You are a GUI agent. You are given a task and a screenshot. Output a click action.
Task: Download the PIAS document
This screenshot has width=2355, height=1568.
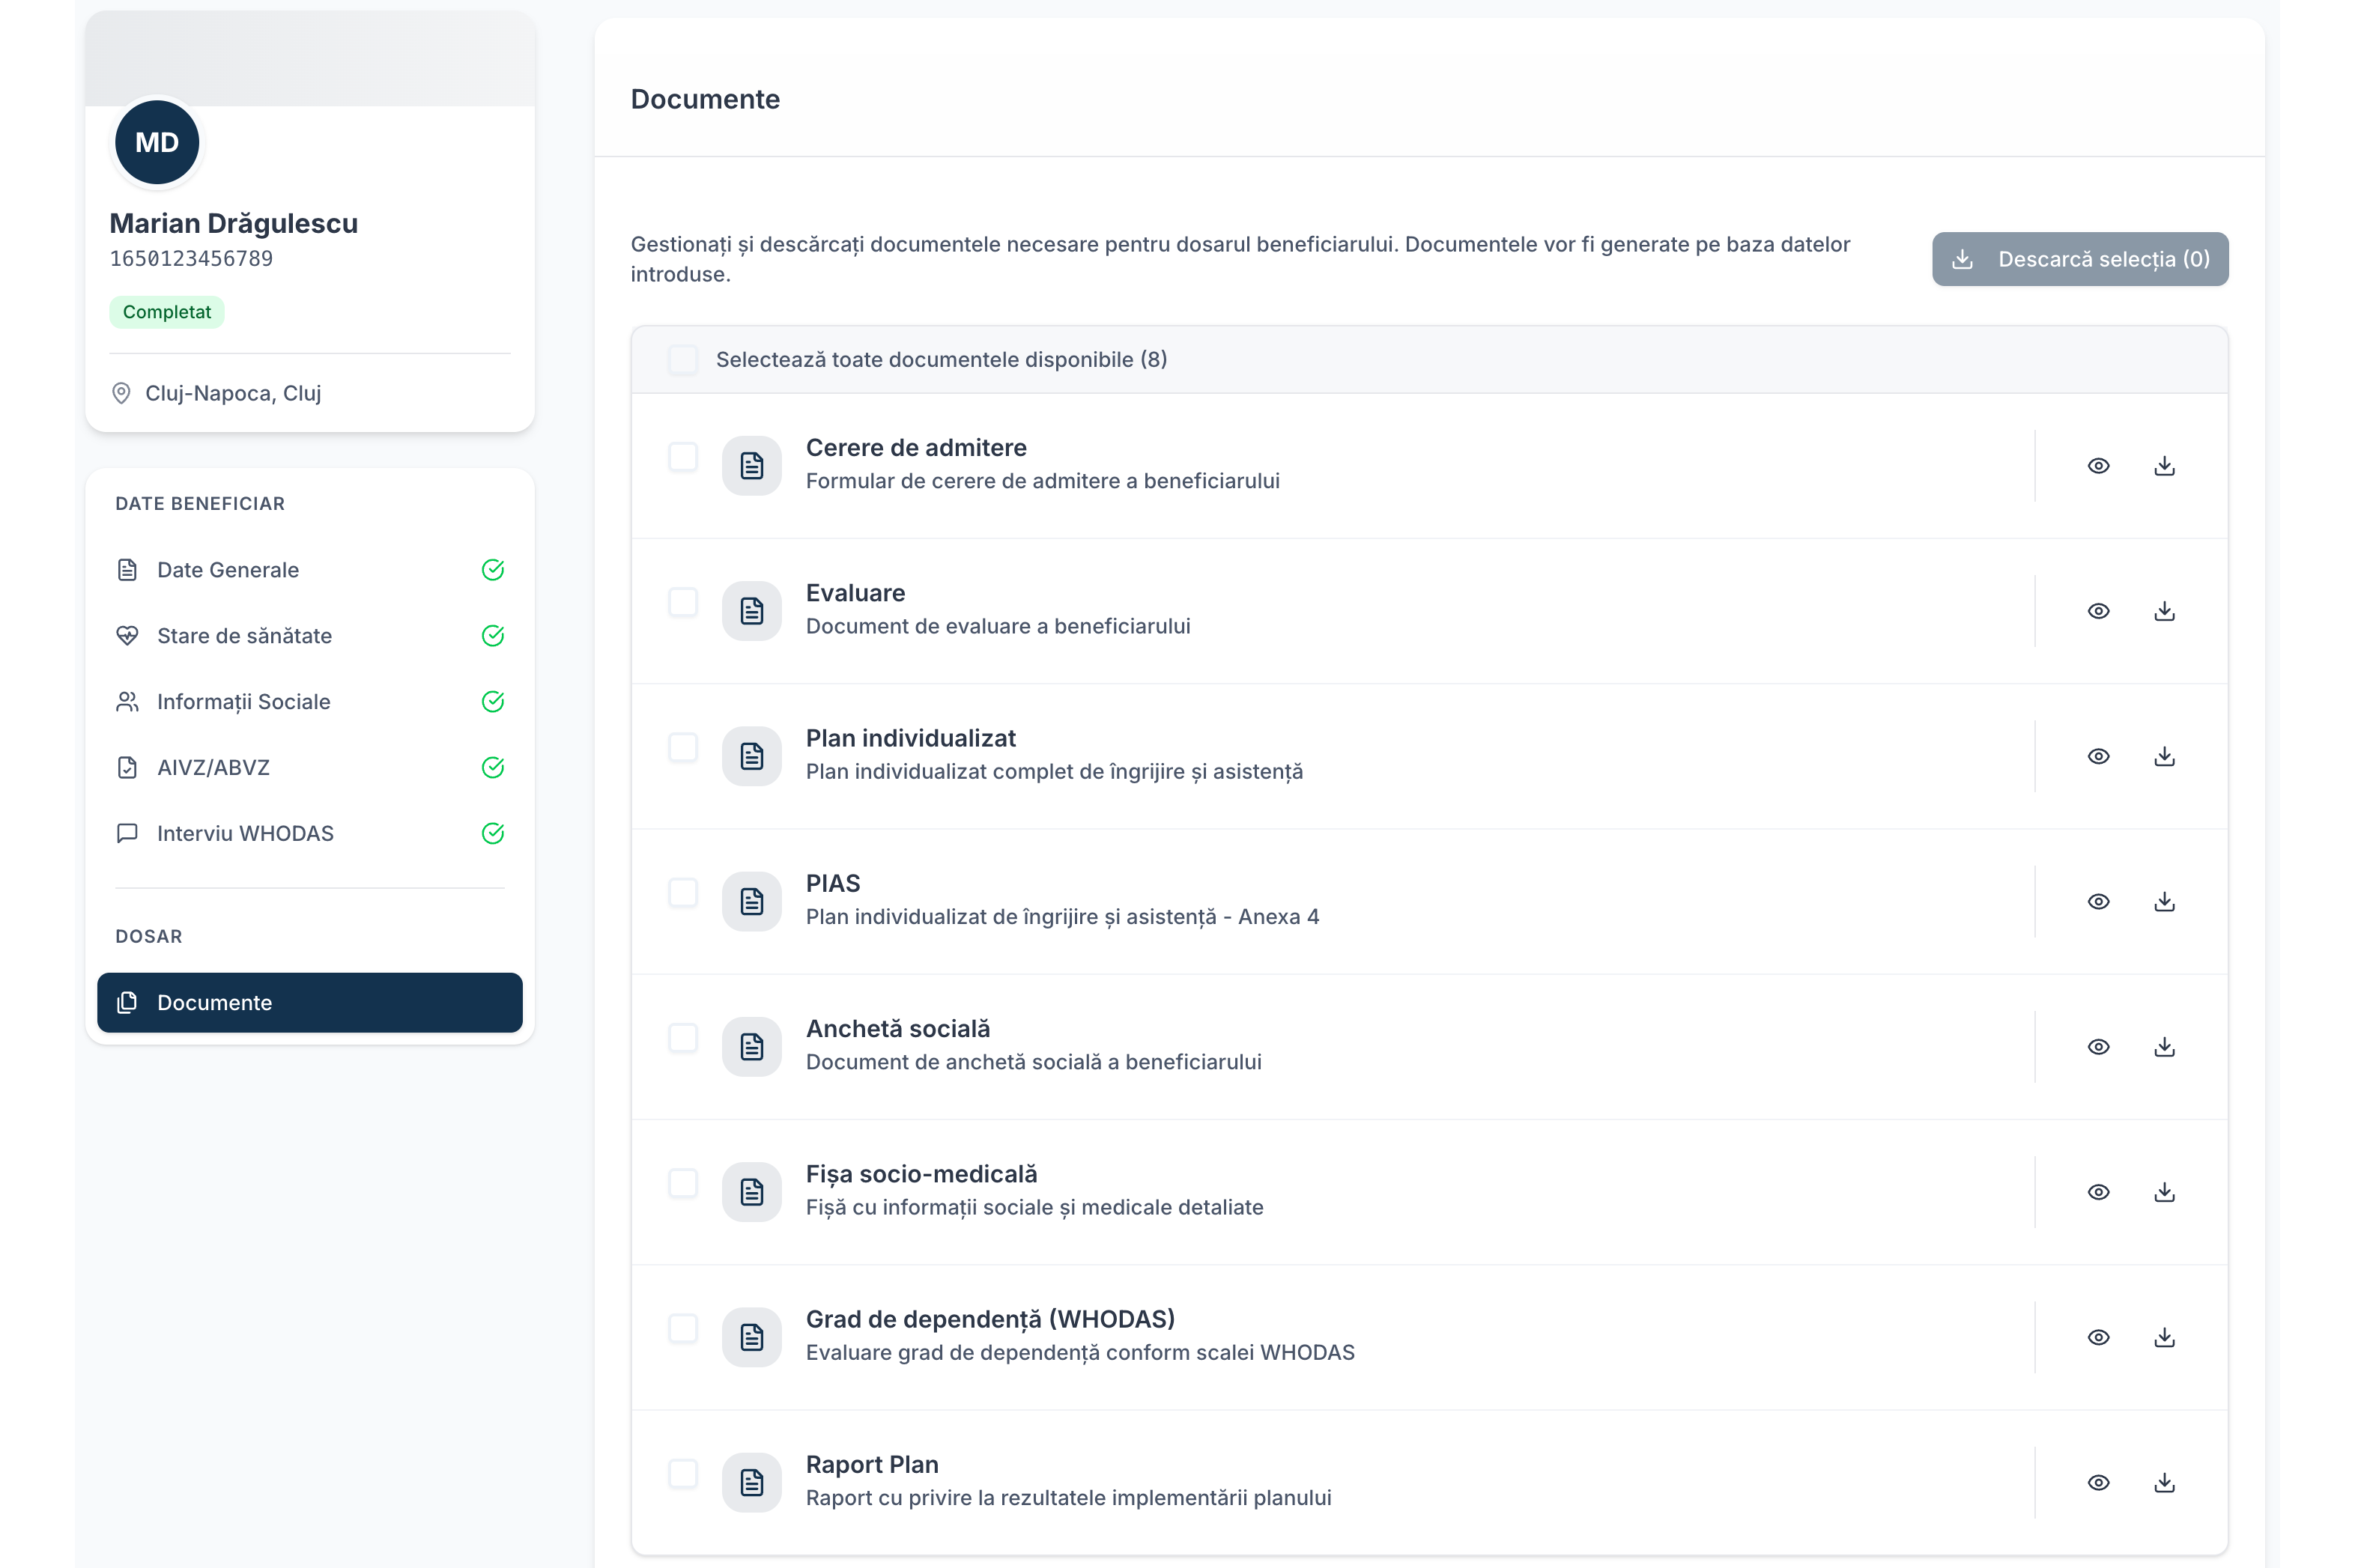[x=2164, y=901]
